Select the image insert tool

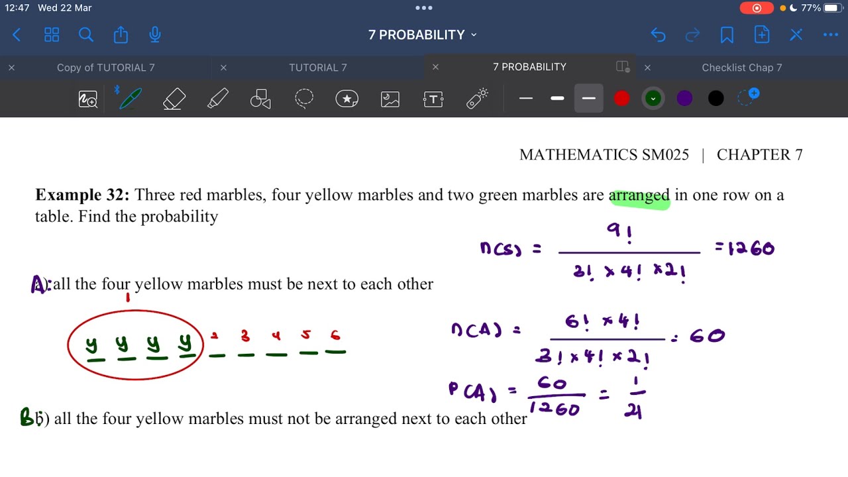click(x=390, y=99)
